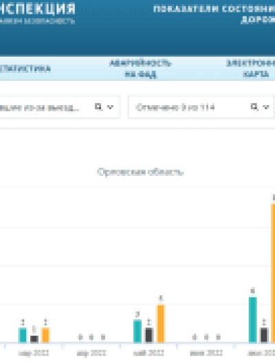275x364 pixels.
Task: Click the orange bar for March 2022
Action: tap(45, 335)
